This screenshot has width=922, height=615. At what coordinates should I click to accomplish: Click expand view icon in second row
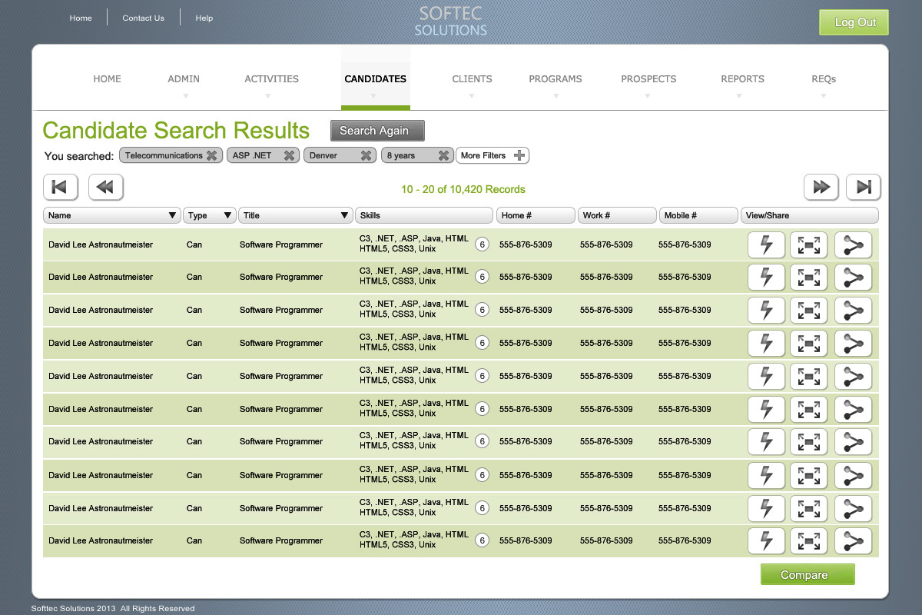[x=809, y=278]
